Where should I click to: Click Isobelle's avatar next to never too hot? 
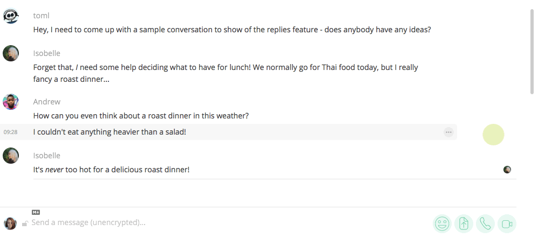[11, 156]
